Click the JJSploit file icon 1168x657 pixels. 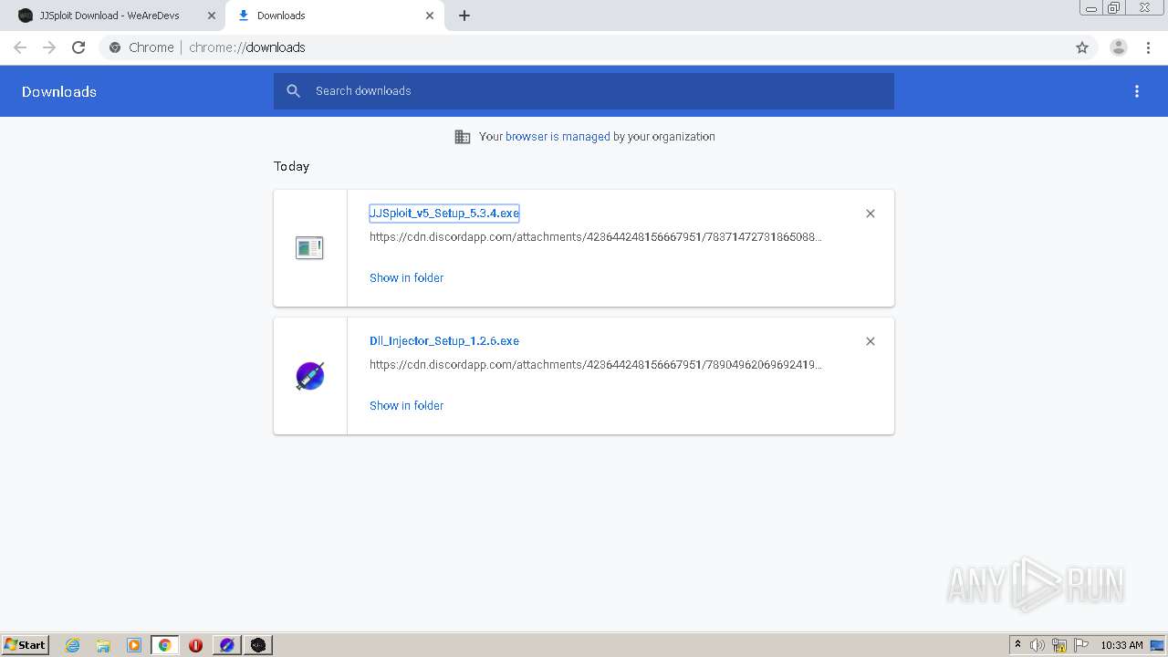click(x=309, y=248)
